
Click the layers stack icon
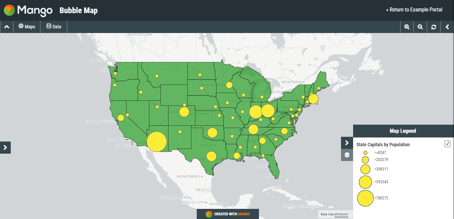347,155
